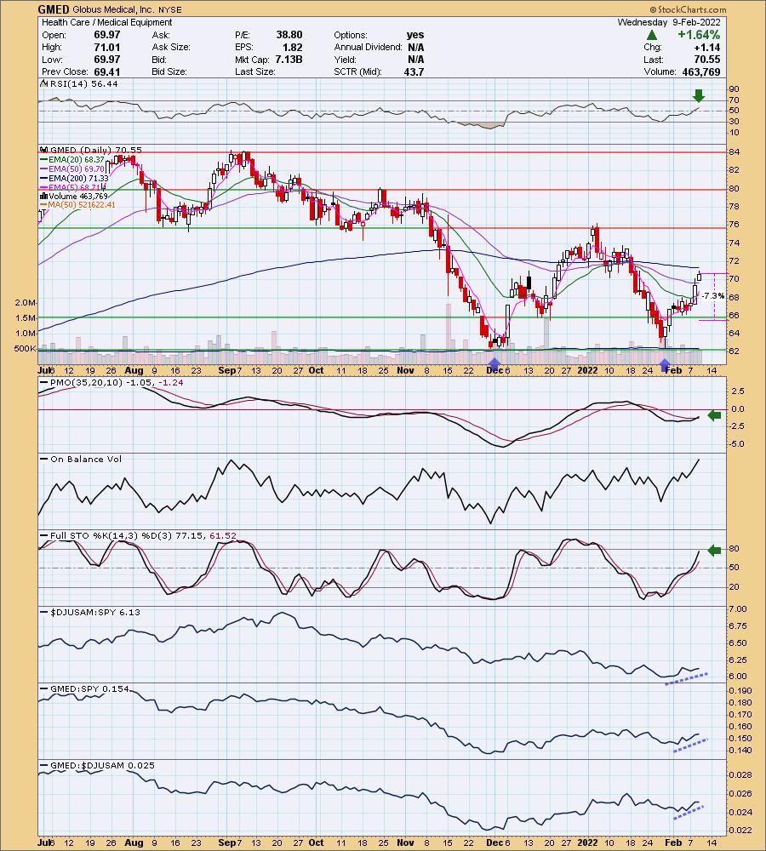The width and height of the screenshot is (766, 851).
Task: Click the green EMA(20) legend line swatch
Action: 44,160
